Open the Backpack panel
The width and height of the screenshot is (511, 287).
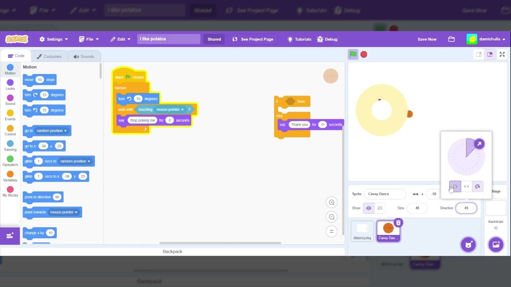[172, 252]
